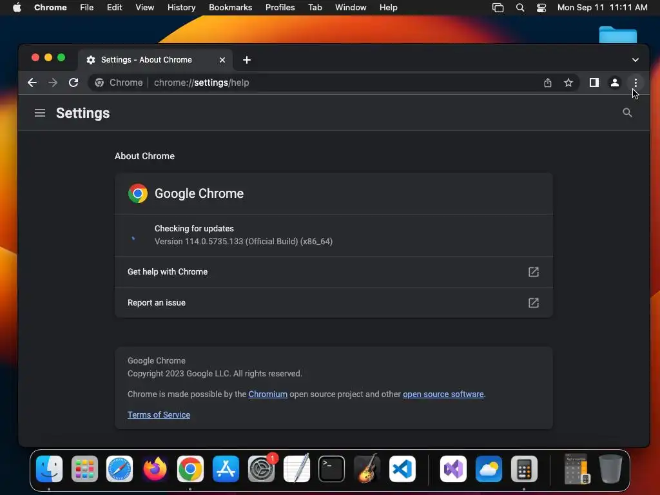
Task: Click the search settings magnifier icon
Action: point(627,112)
